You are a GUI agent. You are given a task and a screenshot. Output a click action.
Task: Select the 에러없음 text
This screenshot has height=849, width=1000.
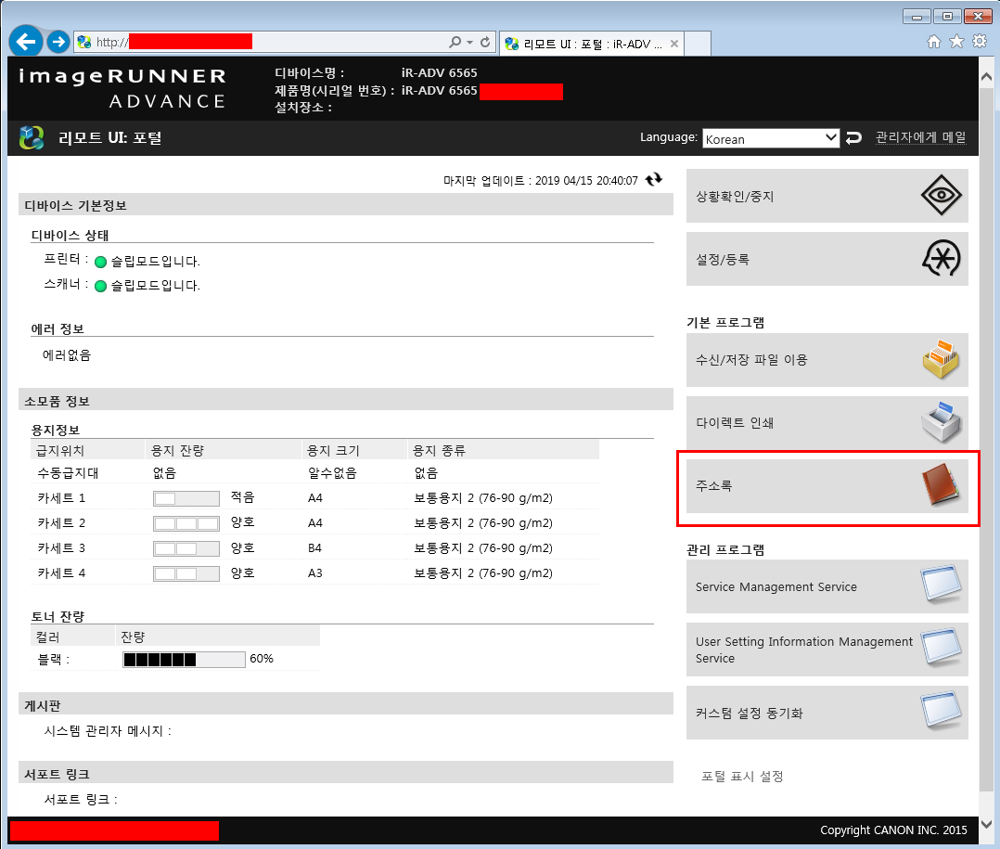(x=67, y=354)
